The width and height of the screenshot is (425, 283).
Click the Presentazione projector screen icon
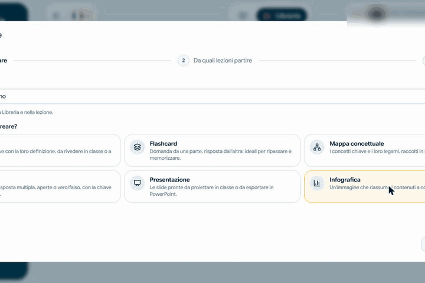point(137,183)
